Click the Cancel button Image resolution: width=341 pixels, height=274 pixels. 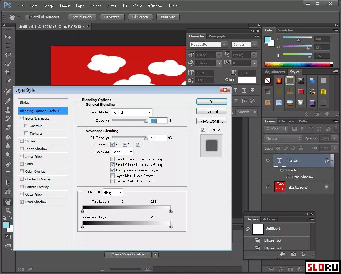tap(212, 112)
